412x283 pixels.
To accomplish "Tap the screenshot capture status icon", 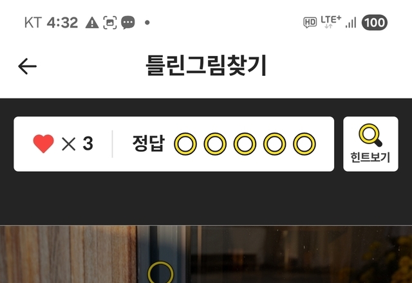I will pyautogui.click(x=110, y=23).
